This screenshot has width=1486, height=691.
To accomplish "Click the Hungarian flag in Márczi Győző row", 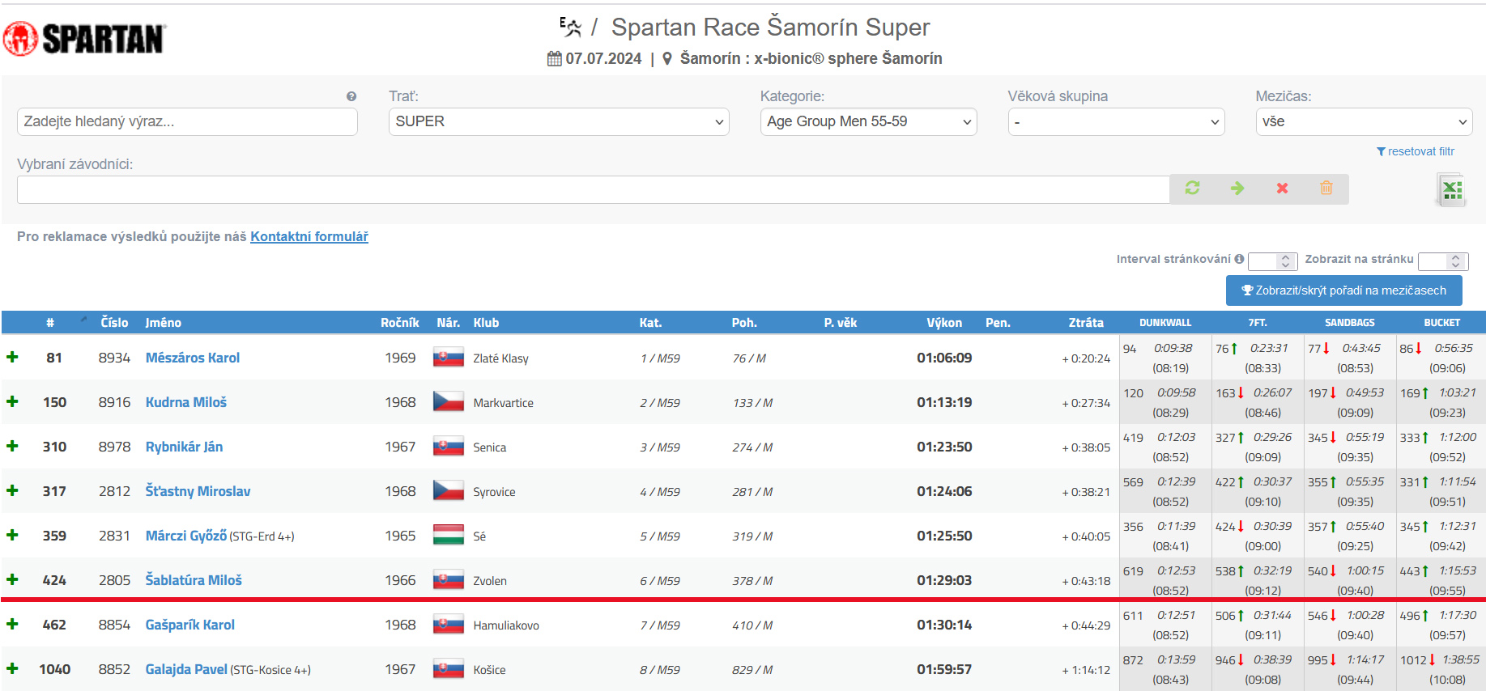I will [448, 536].
